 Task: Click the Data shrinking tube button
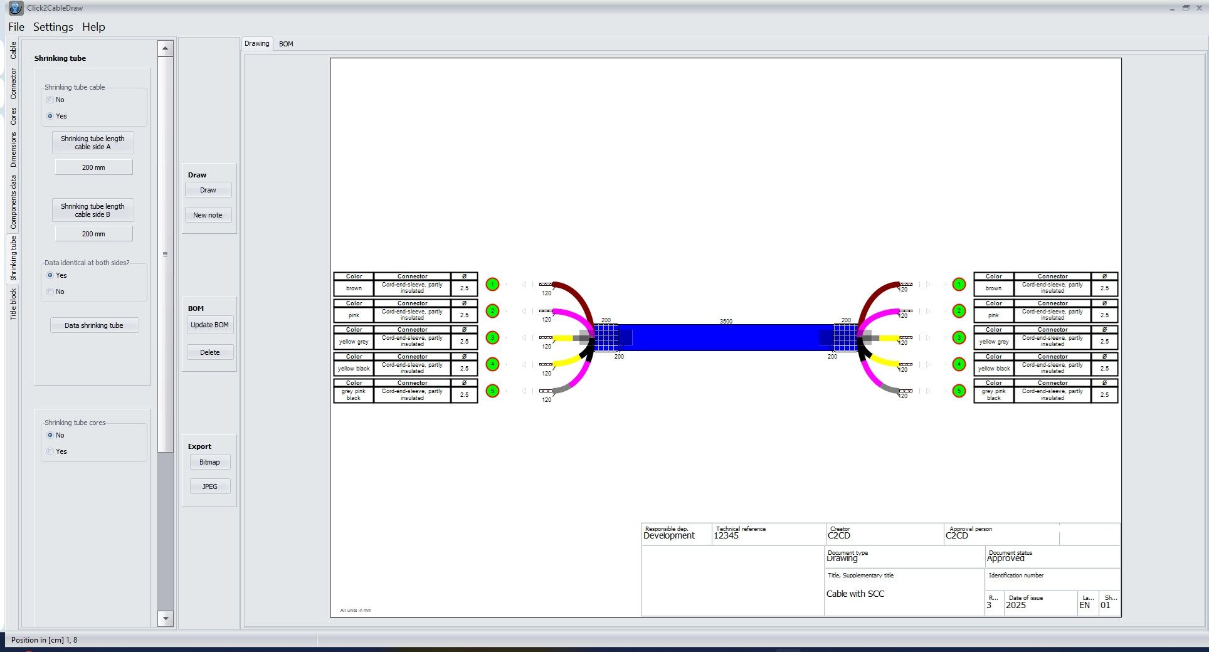(94, 325)
